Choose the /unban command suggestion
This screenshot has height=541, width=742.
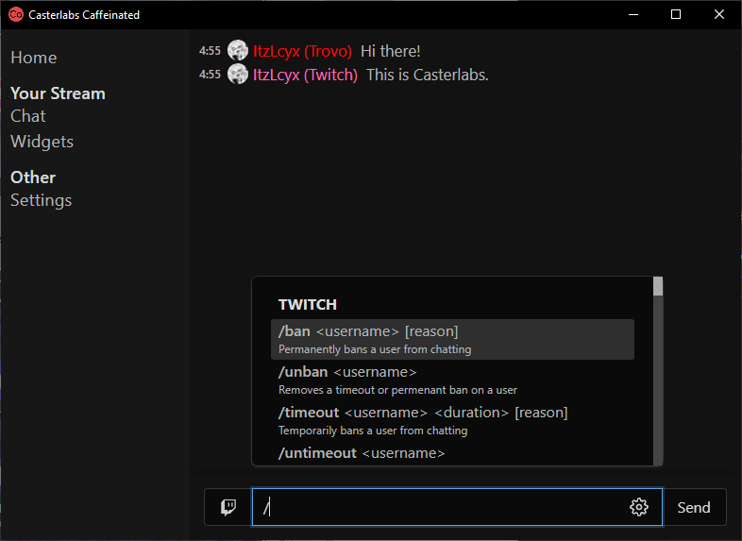[452, 380]
